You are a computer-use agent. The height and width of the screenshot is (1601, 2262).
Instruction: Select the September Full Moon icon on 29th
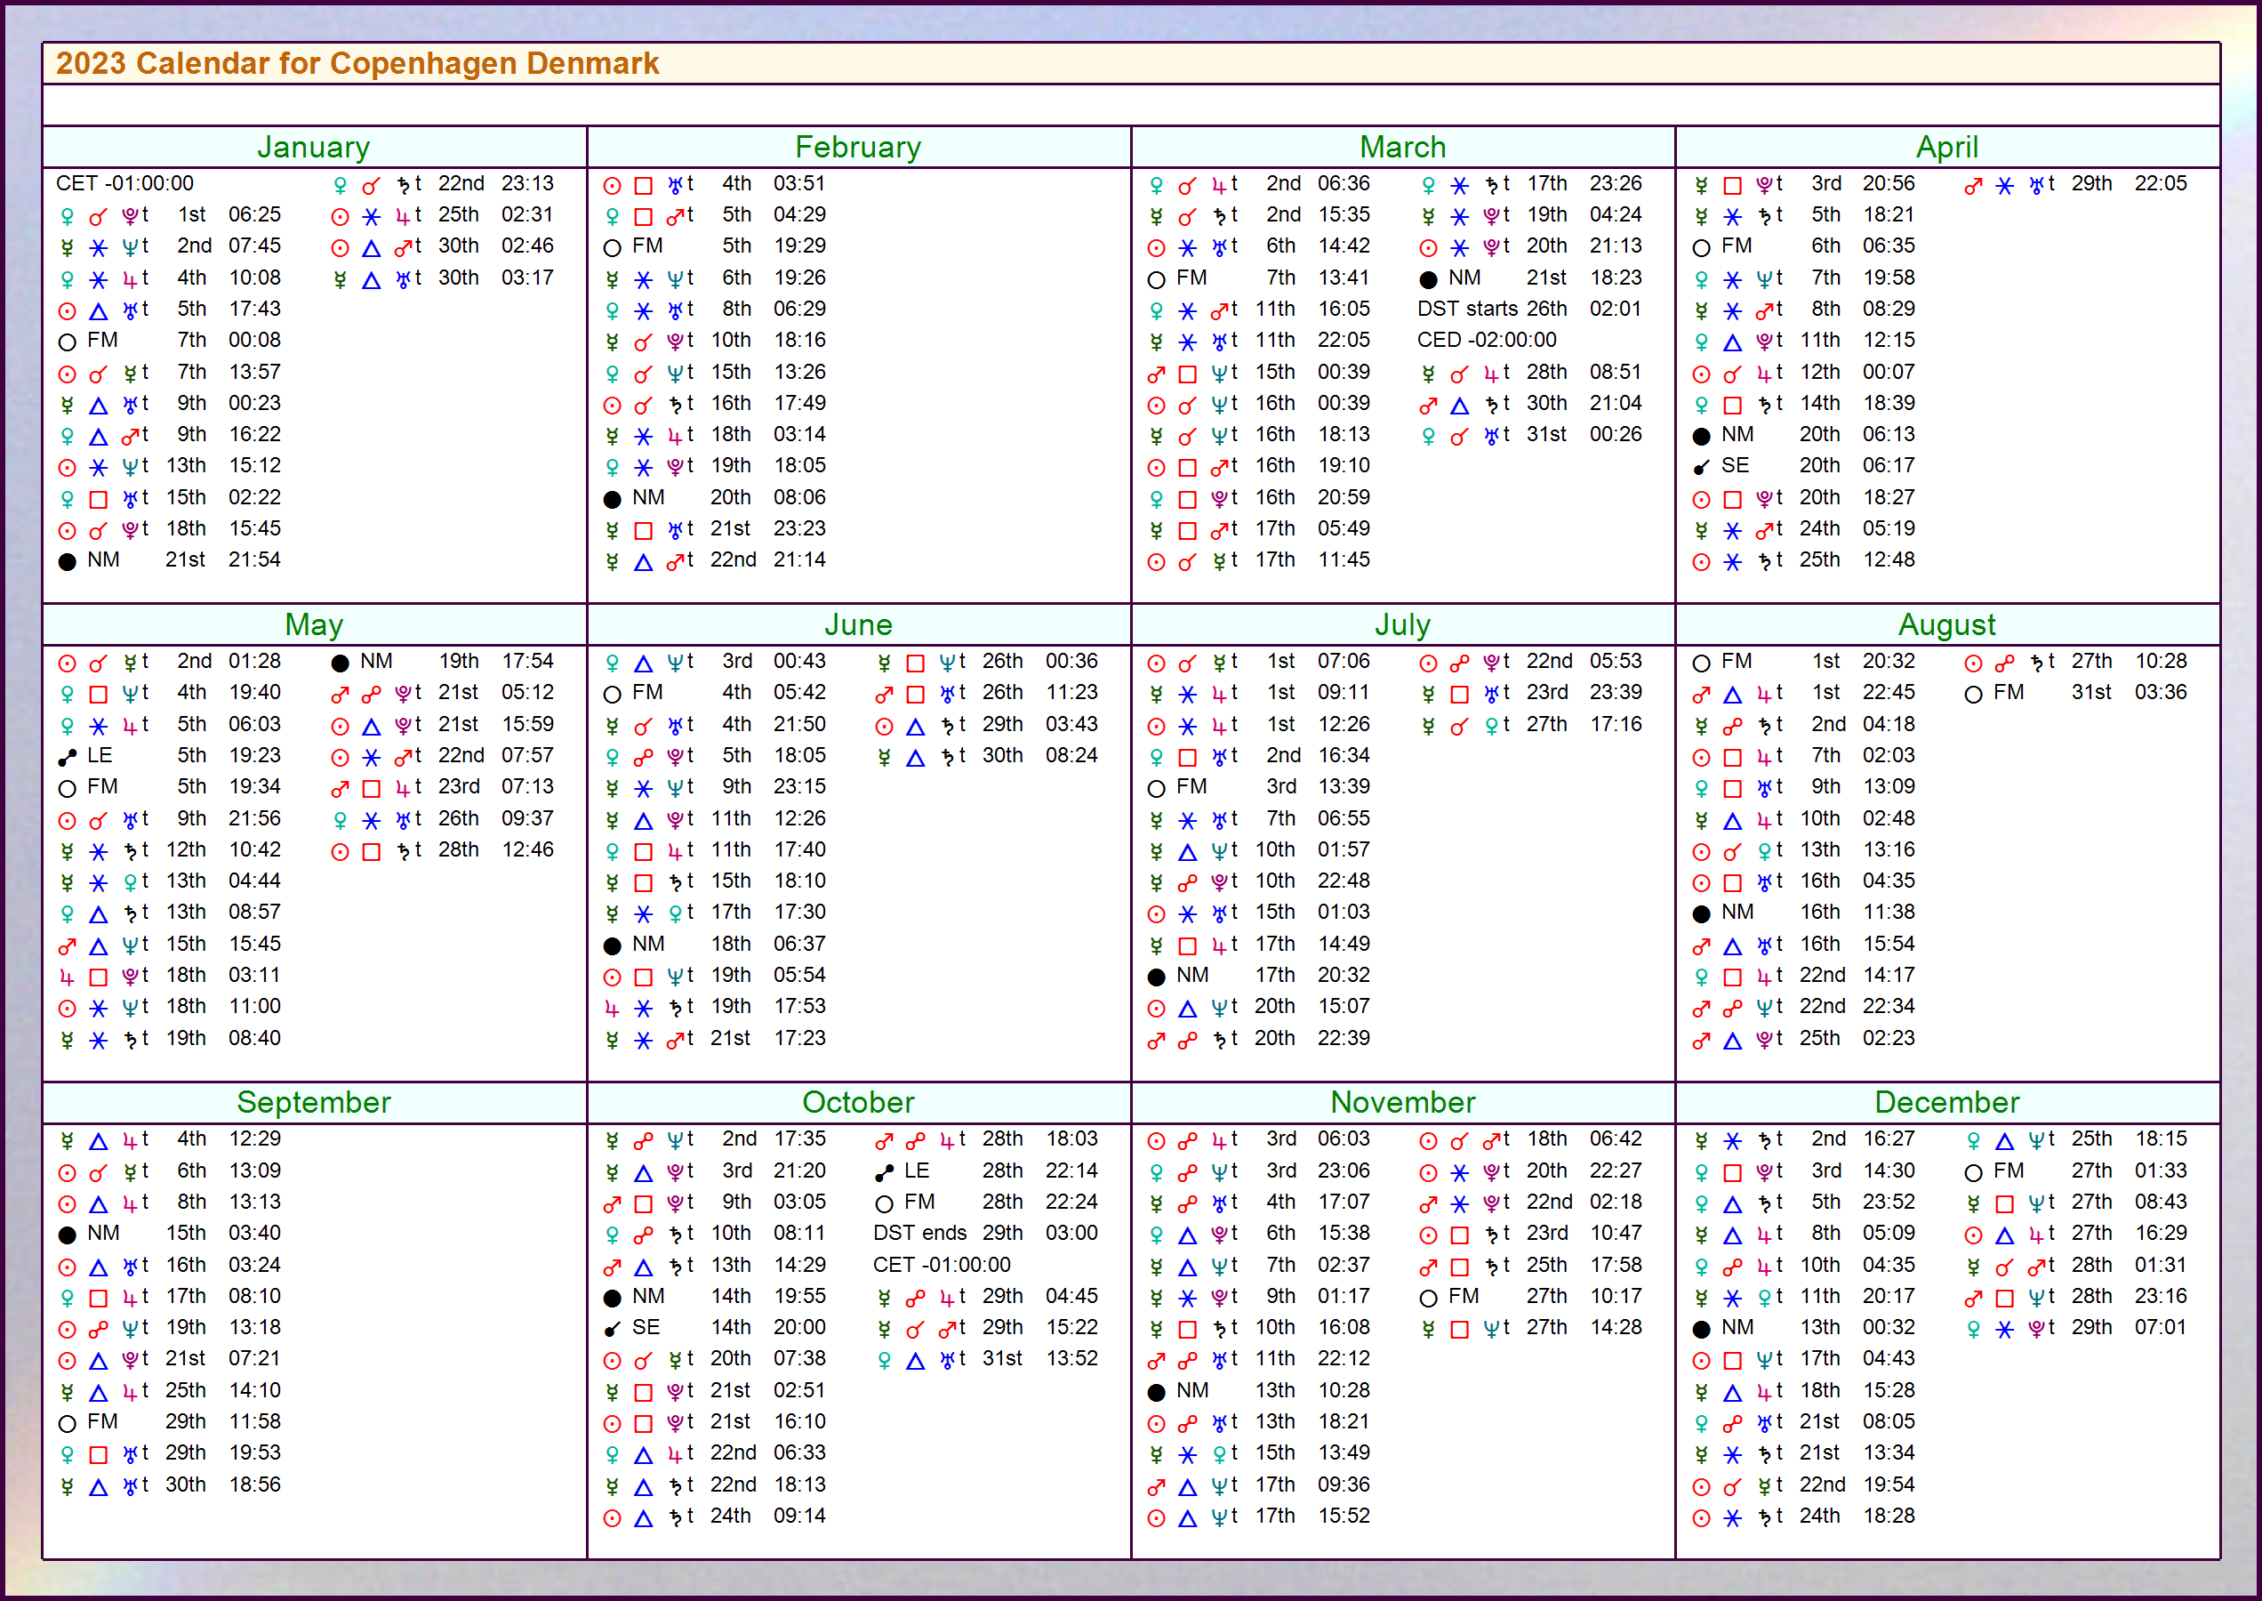click(67, 1423)
